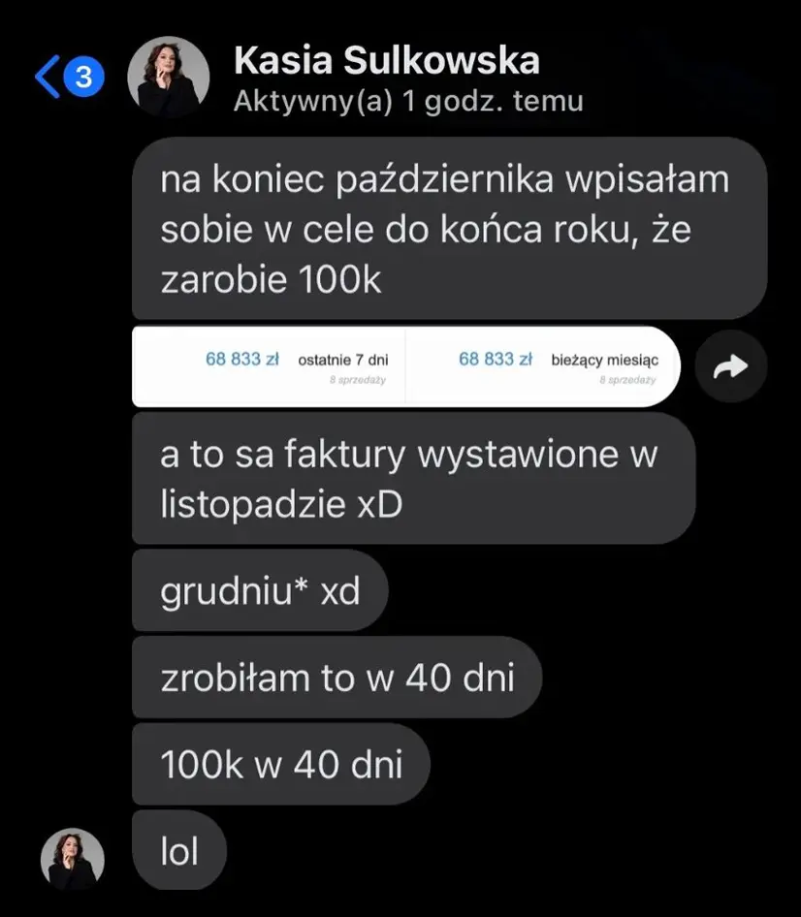This screenshot has width=801, height=917.
Task: Select the 100k w 40 dni message
Action: 281,764
